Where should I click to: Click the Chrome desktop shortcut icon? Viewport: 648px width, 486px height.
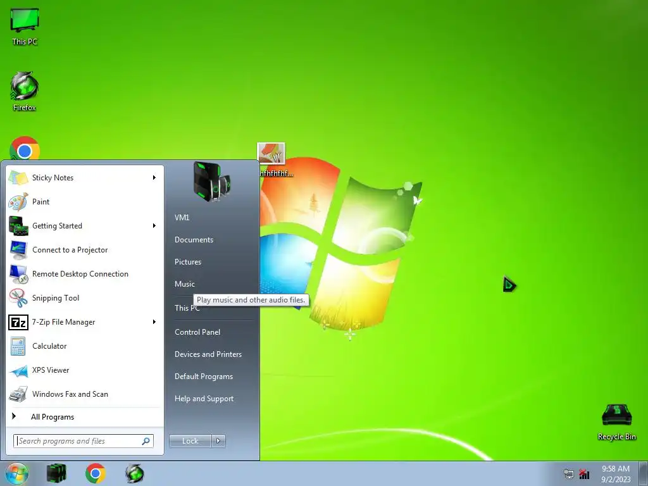click(25, 149)
